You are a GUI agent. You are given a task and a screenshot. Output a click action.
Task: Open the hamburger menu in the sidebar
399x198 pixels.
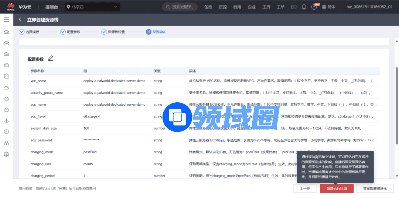6,20
